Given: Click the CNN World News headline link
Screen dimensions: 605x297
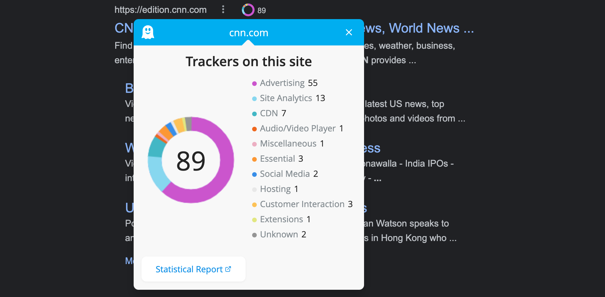Looking at the screenshot, I should click(421, 28).
